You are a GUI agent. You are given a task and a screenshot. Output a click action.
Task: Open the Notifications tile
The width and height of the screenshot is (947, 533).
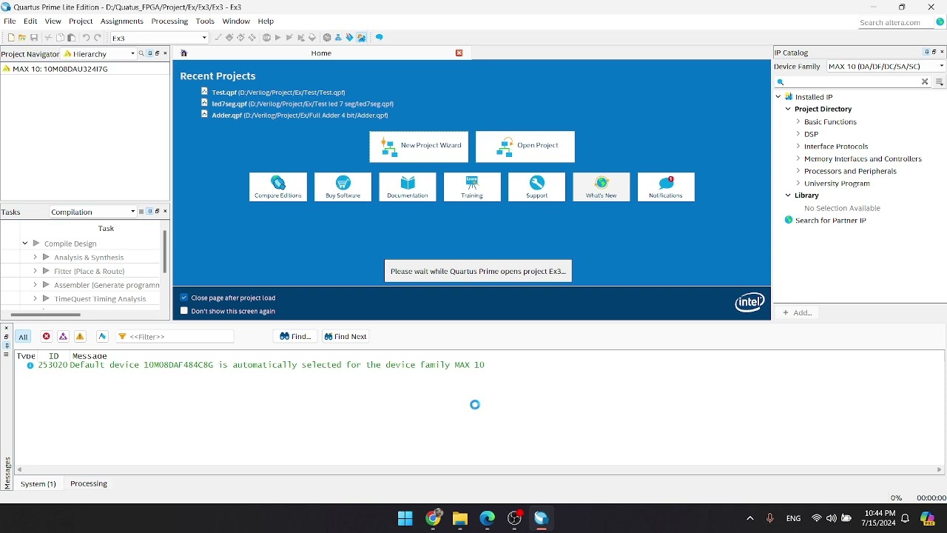tap(666, 187)
